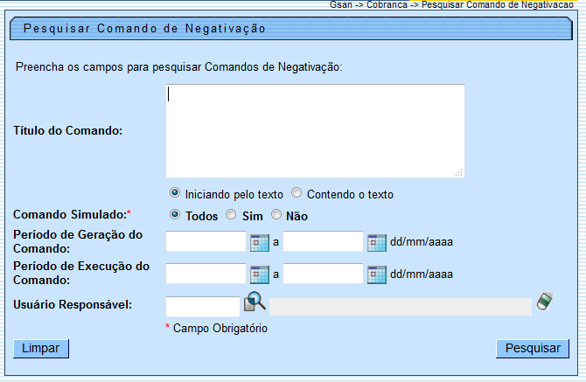Click the Usuário Responsável code field

202,306
